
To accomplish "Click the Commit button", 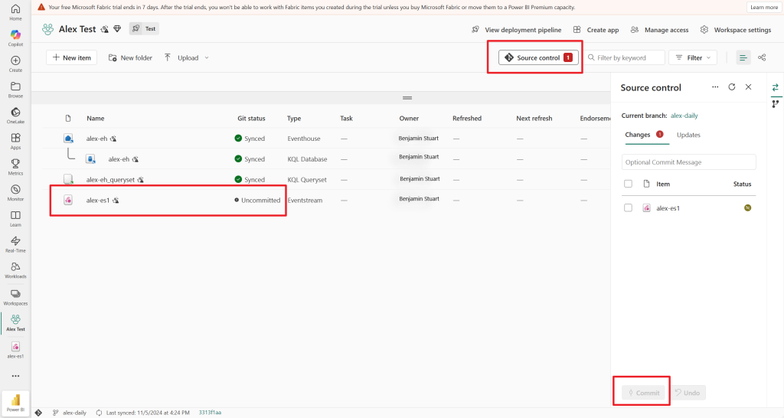I will tap(643, 393).
